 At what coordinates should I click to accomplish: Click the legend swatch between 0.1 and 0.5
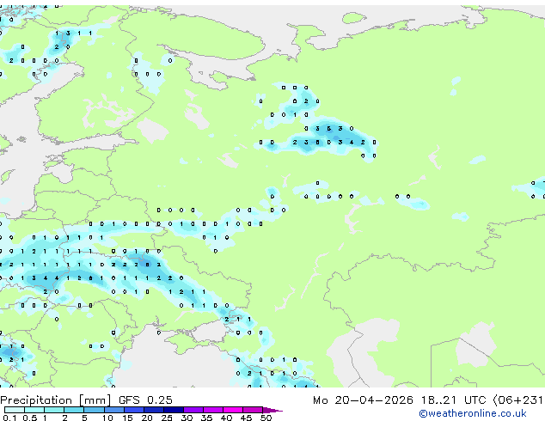point(15,410)
